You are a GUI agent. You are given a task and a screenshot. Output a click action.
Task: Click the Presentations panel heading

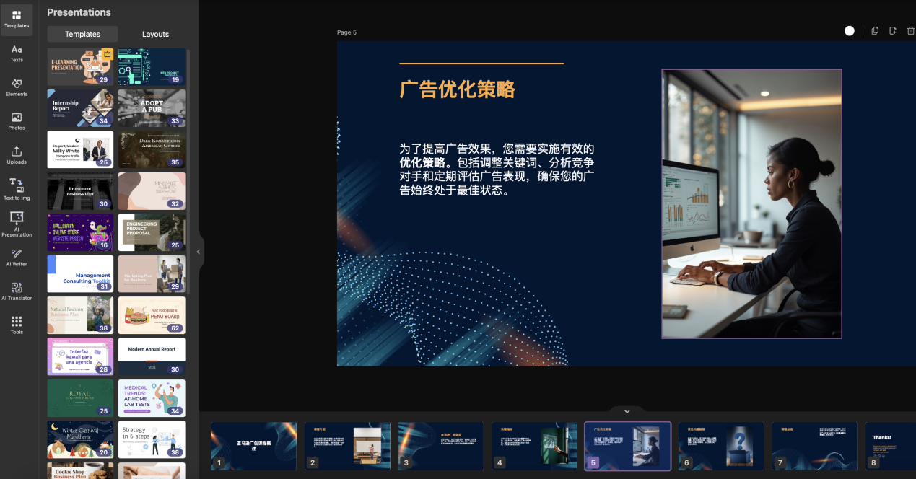tap(79, 12)
